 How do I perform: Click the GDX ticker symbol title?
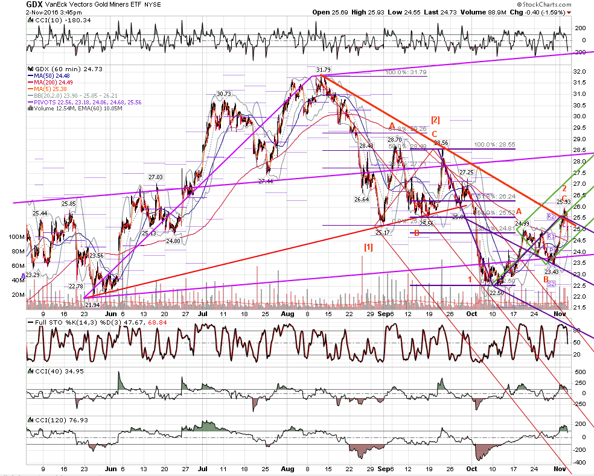[x=34, y=5]
